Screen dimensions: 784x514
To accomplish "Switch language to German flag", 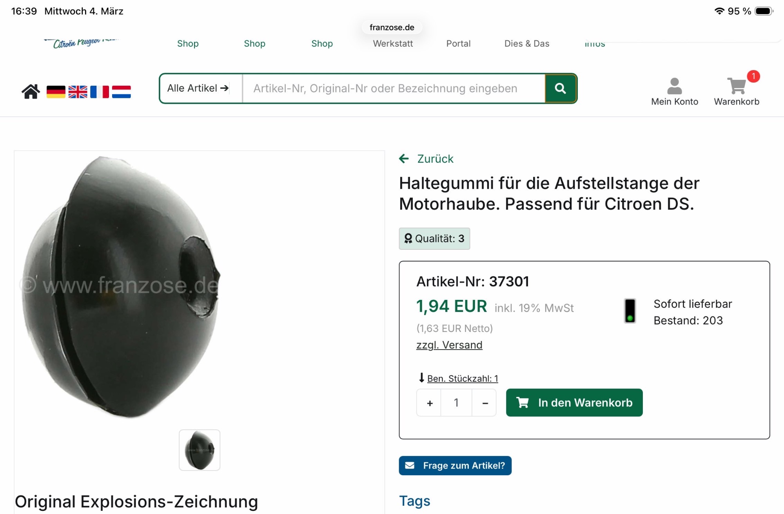I will [56, 92].
